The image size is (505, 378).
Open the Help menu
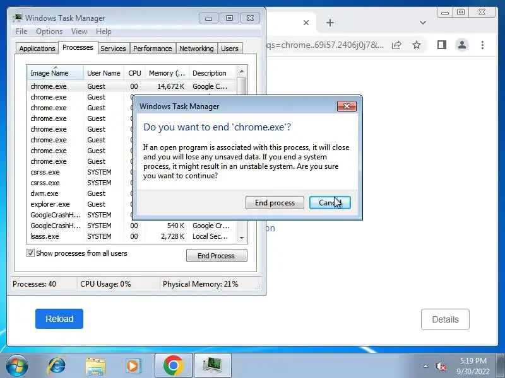(x=104, y=31)
